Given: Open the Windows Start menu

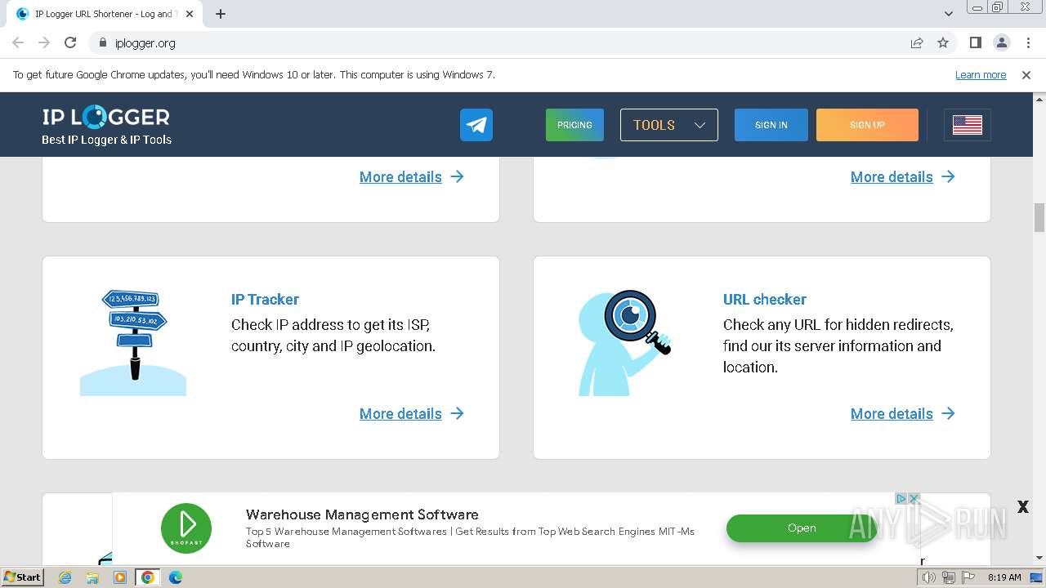Looking at the screenshot, I should point(23,577).
